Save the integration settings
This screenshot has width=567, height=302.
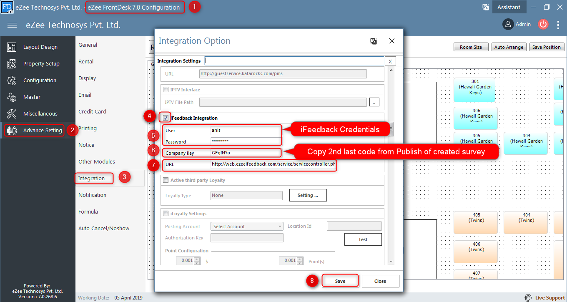340,281
